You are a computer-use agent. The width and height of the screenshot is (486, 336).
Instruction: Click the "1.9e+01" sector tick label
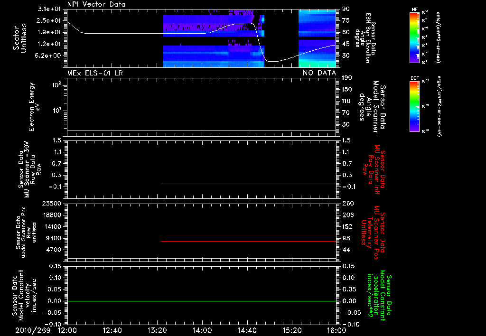pyautogui.click(x=49, y=32)
